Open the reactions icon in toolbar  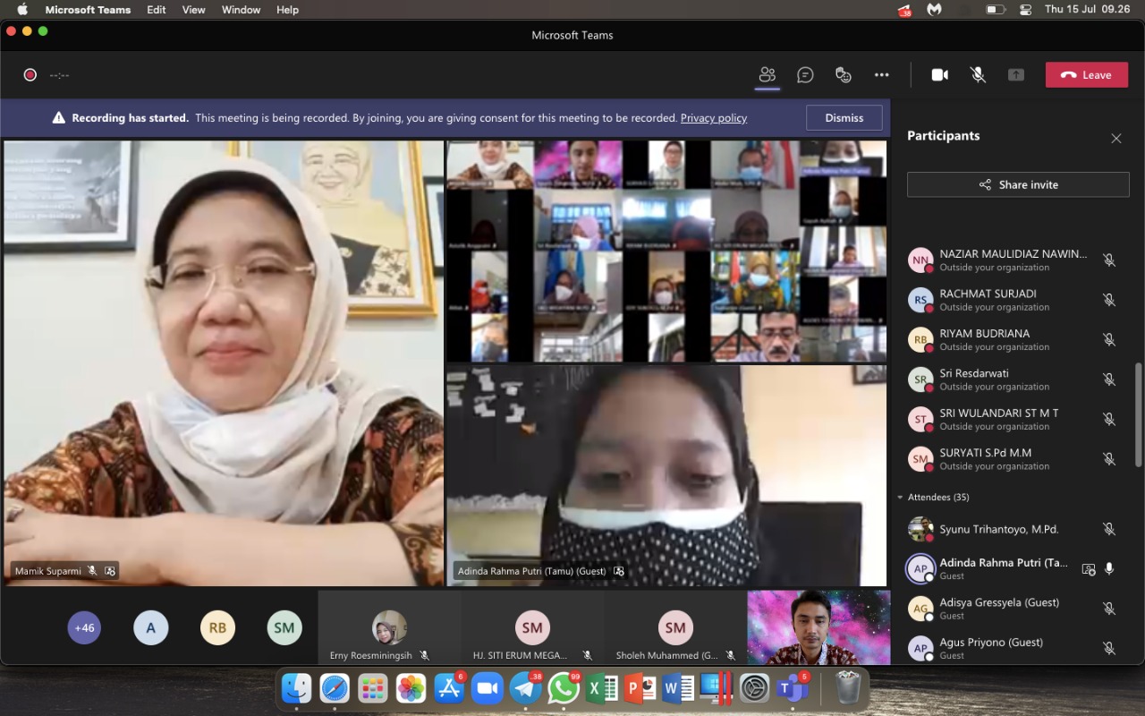tap(843, 75)
